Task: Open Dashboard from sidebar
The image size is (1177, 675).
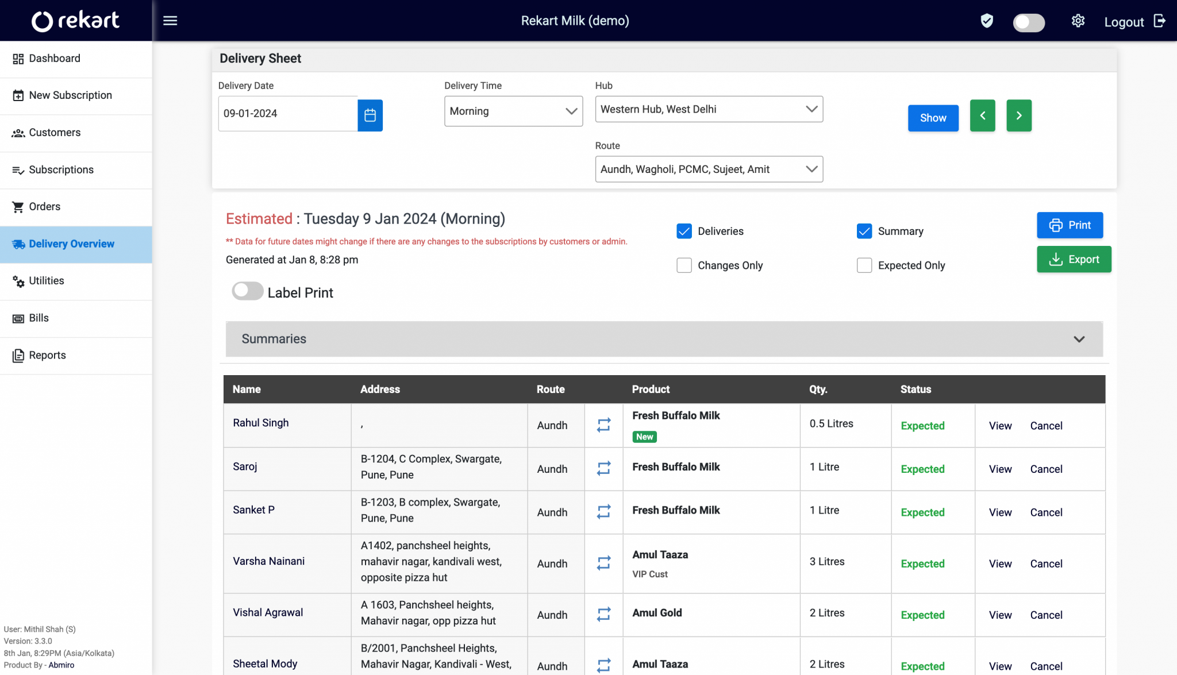Action: point(76,59)
